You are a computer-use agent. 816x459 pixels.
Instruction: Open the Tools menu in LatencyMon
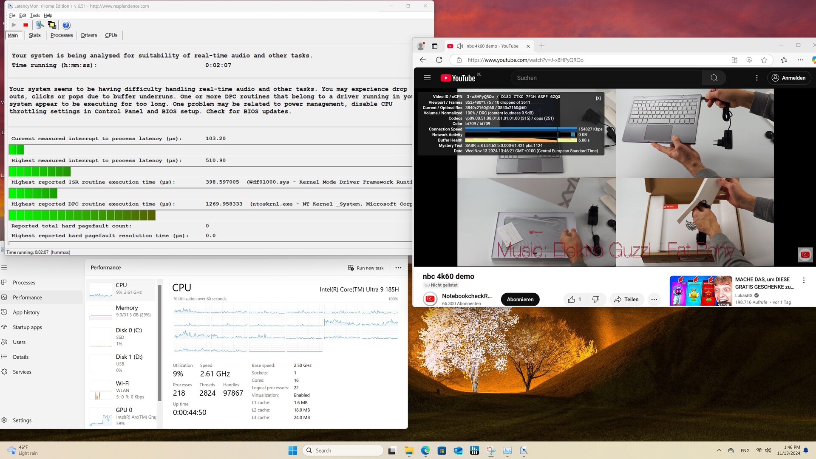35,15
